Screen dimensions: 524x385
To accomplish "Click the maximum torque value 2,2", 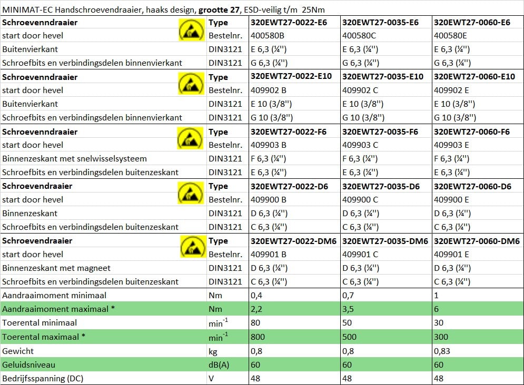I will [256, 309].
